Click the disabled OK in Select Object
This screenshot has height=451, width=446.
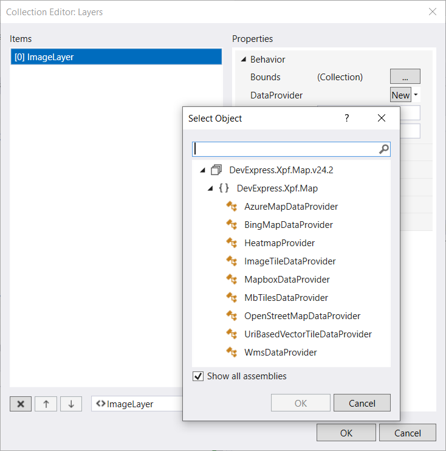(301, 403)
